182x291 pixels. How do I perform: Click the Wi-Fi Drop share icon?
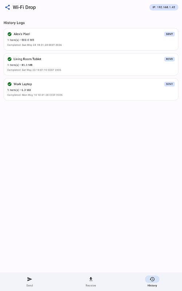[x=7, y=7]
